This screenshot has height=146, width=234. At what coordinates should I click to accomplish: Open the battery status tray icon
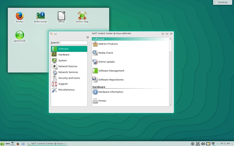click(208, 144)
